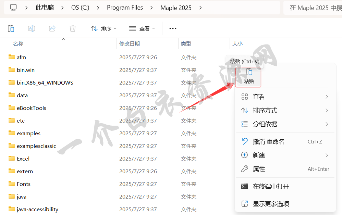The height and width of the screenshot is (215, 342).
Task: Click the terminal icon beside 在终端中打开
Action: point(244,187)
